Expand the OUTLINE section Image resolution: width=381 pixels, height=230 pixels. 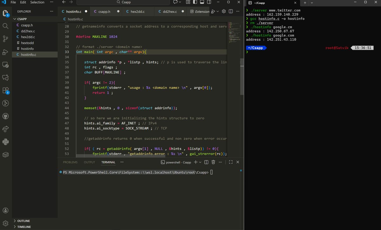click(23, 221)
